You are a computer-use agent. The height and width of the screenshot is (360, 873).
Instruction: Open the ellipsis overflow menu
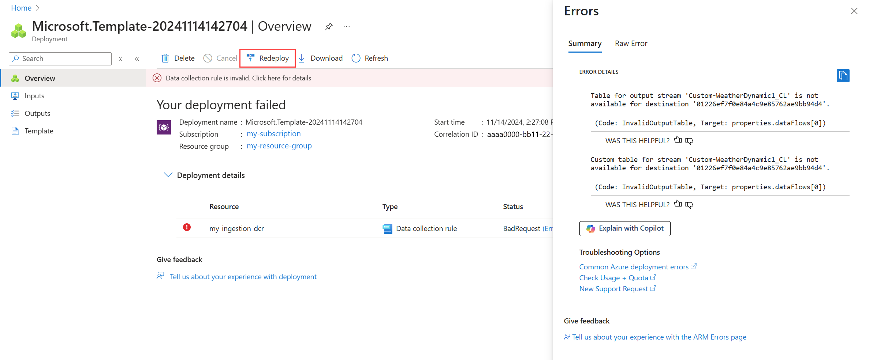point(346,26)
